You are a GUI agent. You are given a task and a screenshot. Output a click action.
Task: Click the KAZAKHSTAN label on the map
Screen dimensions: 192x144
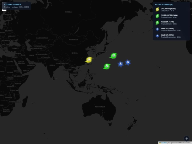(x=42, y=38)
